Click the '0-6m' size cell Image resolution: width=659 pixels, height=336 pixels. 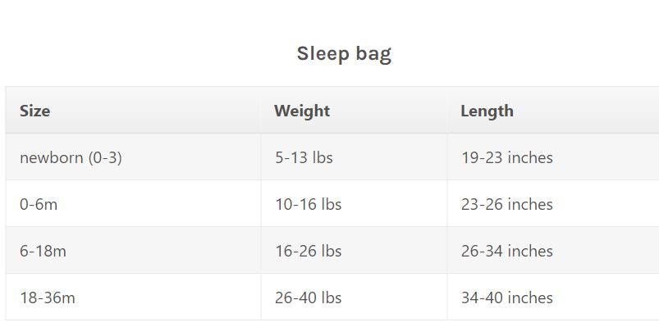(x=39, y=204)
